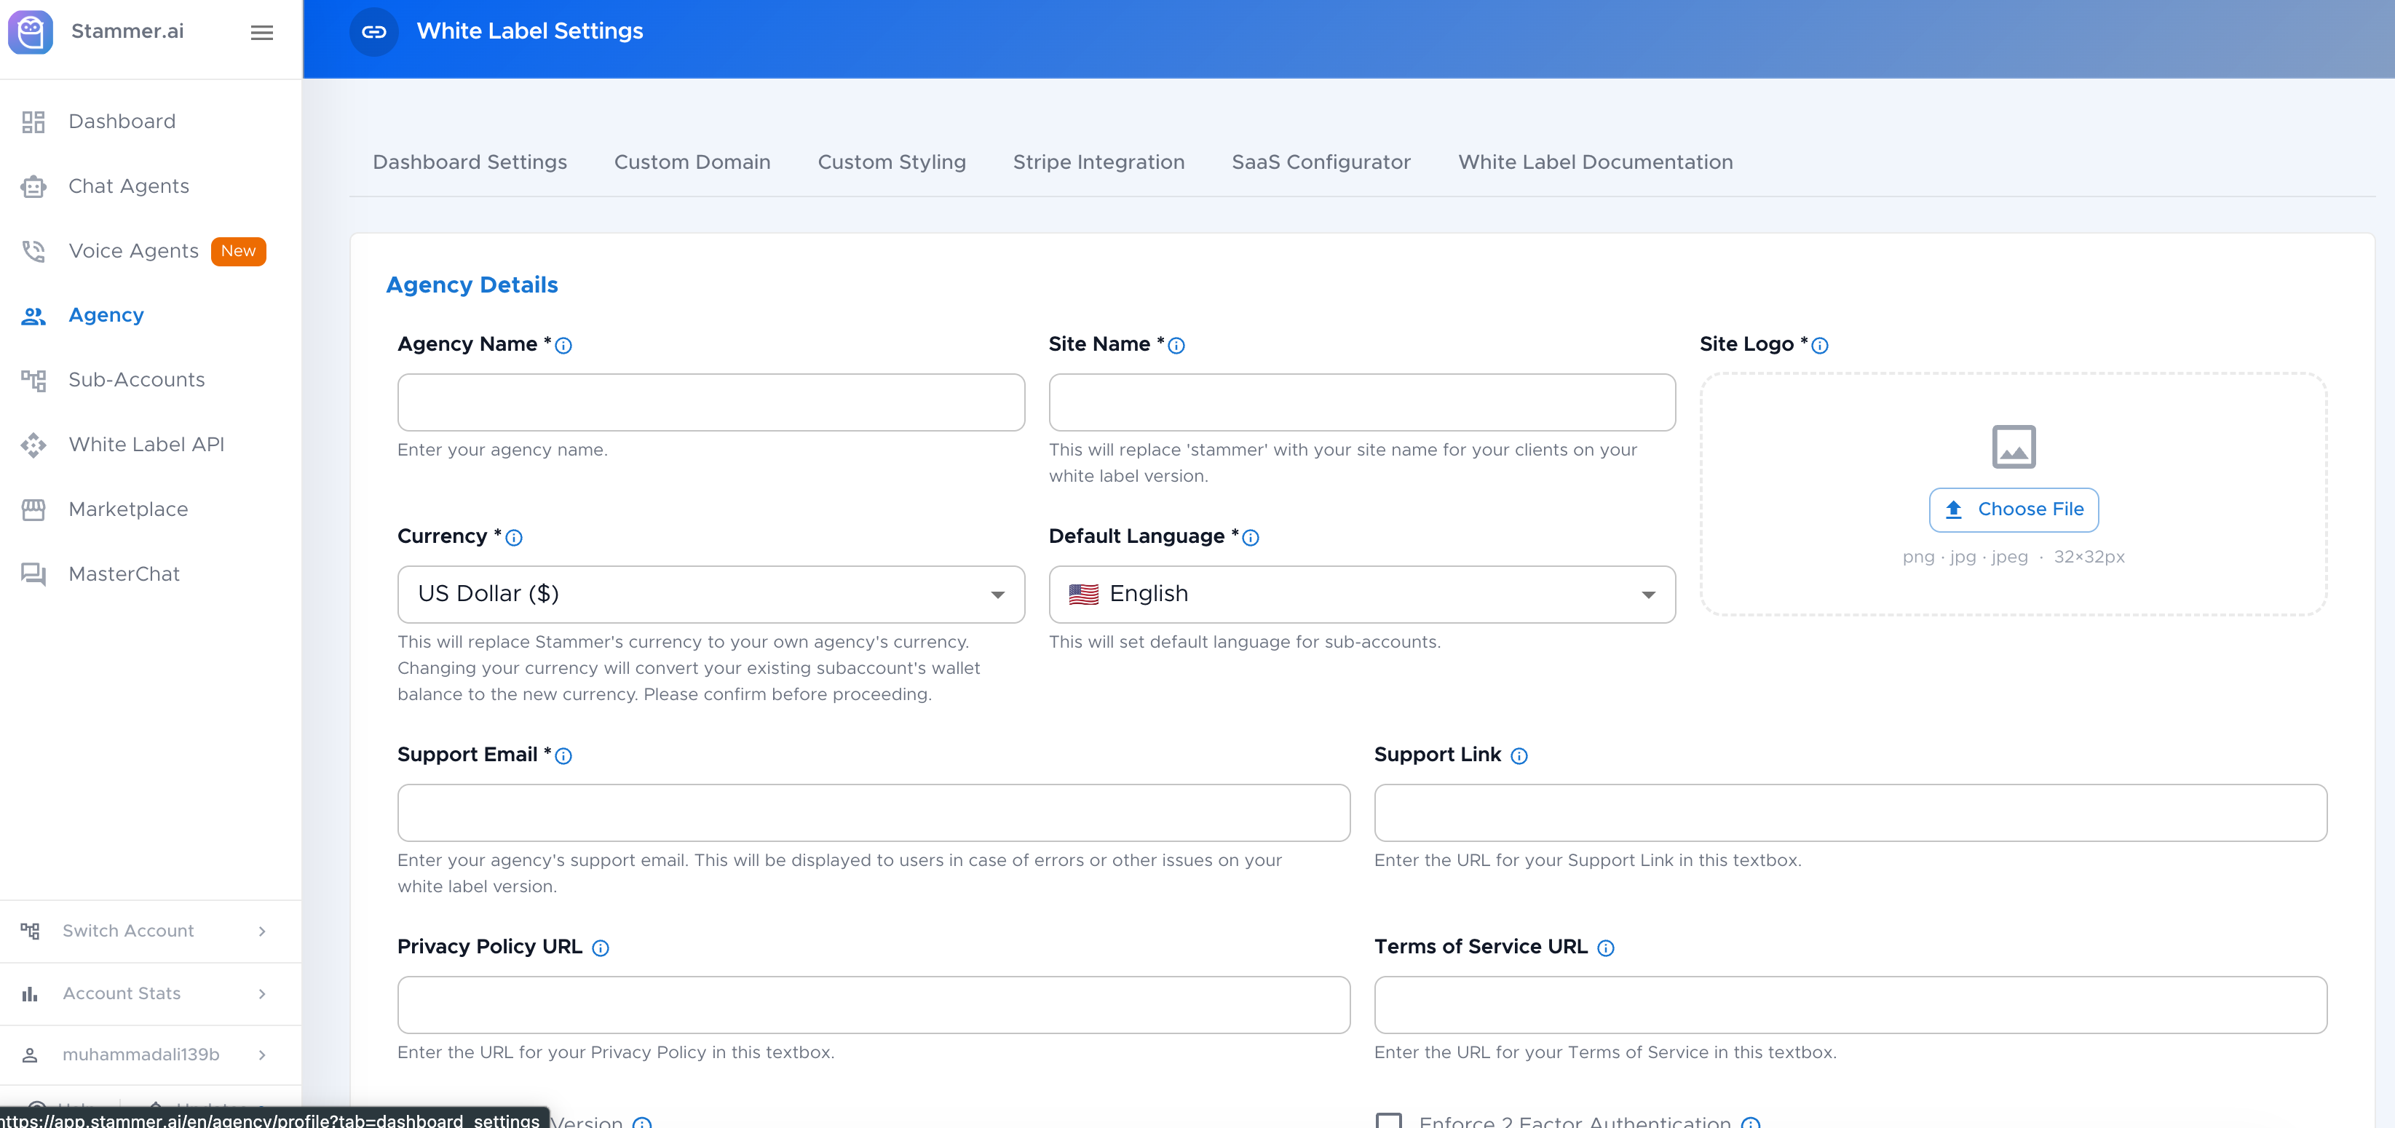Select the Agency people icon in sidebar
Viewport: 2395px width, 1128px height.
(33, 316)
